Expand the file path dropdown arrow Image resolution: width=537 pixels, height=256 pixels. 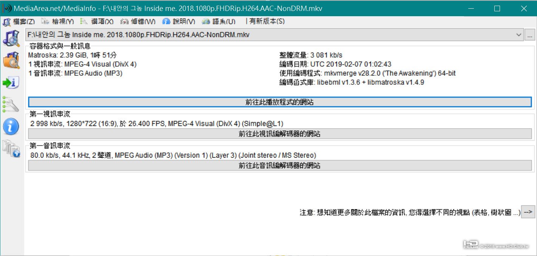518,35
